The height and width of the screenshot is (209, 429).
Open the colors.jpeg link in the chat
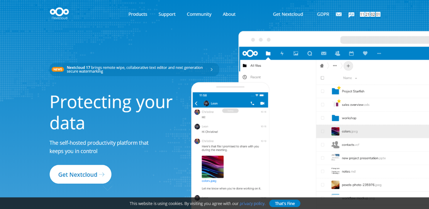tap(209, 181)
